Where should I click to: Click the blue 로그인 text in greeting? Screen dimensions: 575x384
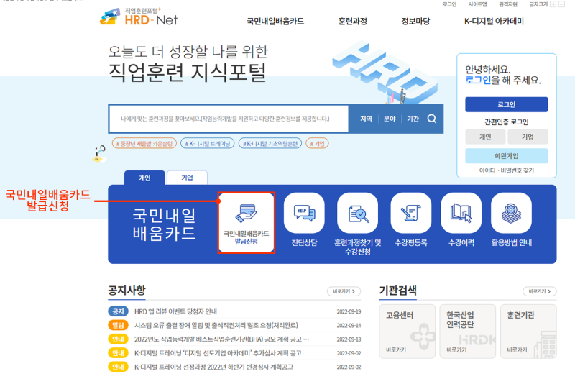click(478, 80)
